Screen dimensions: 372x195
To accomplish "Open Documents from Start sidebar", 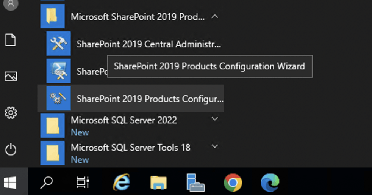I will 11,39.
